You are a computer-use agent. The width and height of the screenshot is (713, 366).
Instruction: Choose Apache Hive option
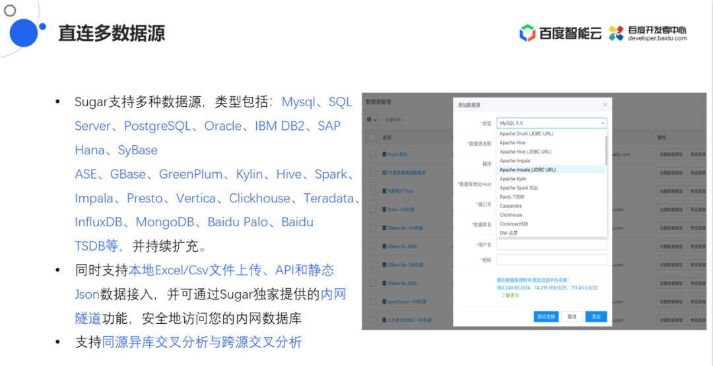point(551,142)
